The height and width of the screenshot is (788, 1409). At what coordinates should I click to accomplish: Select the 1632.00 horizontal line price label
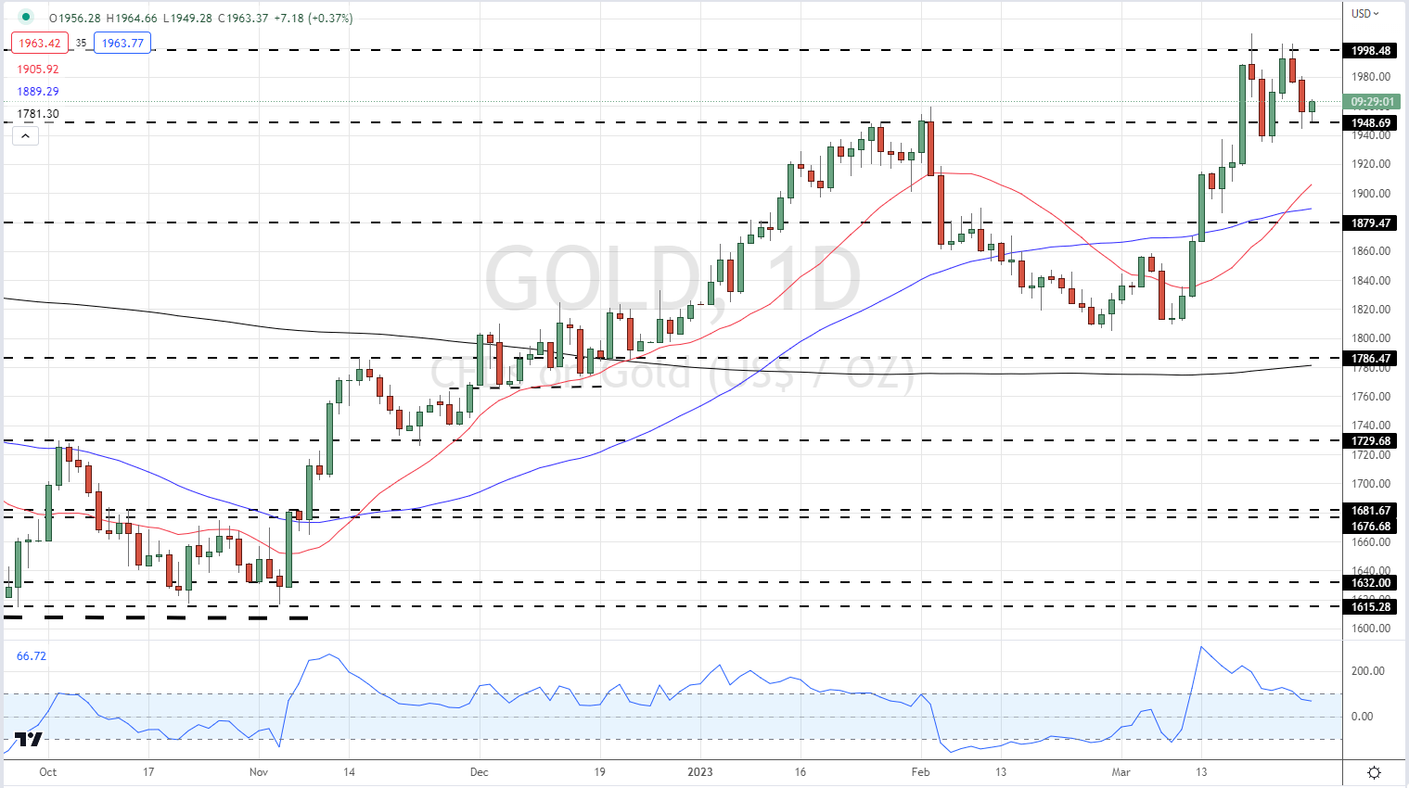(1371, 583)
